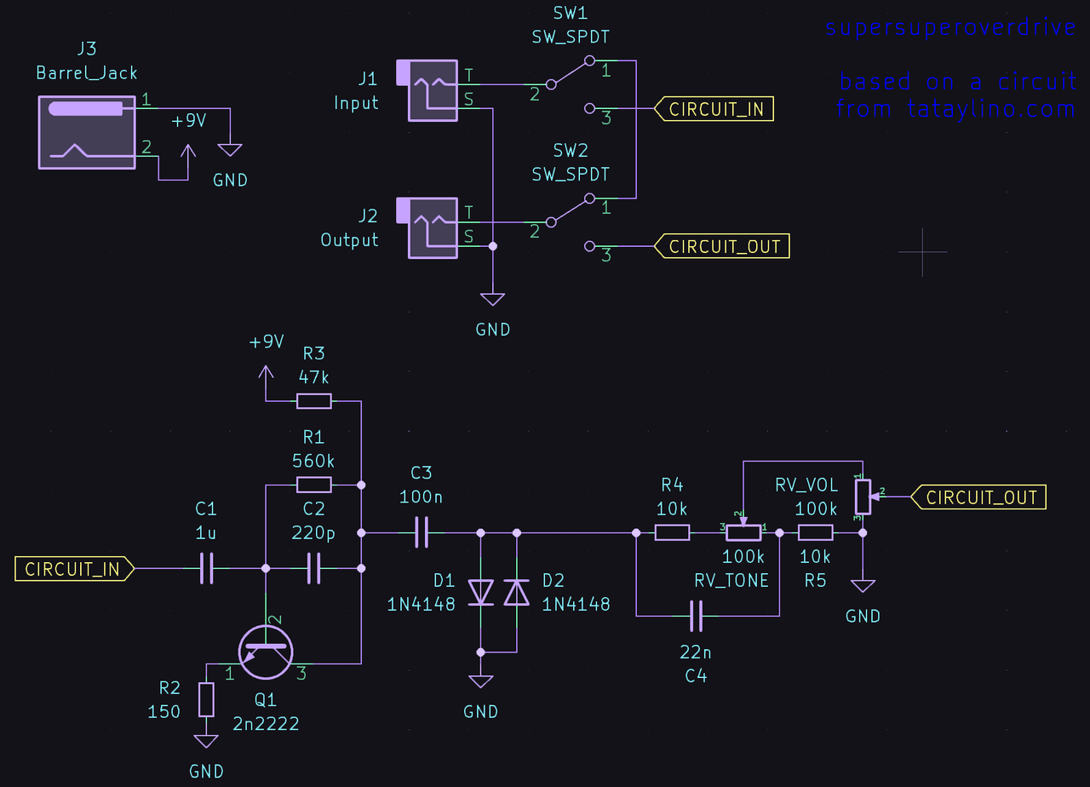Click the D1 1N4148 diode symbol
Screen dimensions: 1090x787
coord(481,592)
